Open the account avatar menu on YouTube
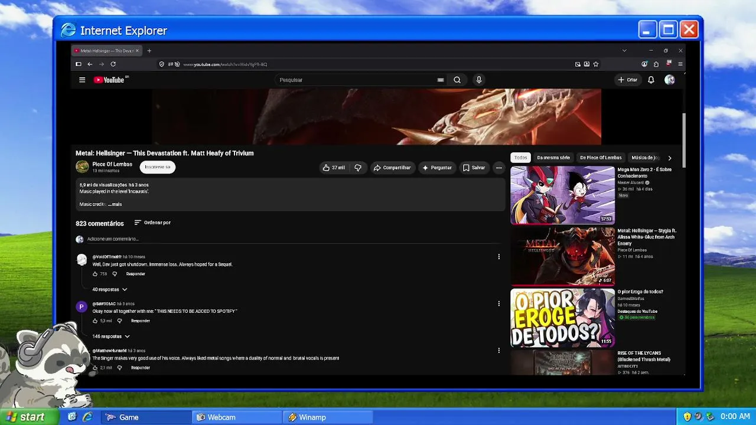Image resolution: width=756 pixels, height=425 pixels. pos(669,80)
